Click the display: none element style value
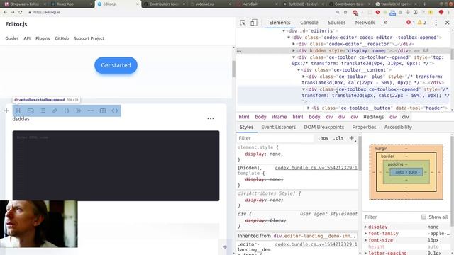Screen dimensions: 454x255 [276, 154]
